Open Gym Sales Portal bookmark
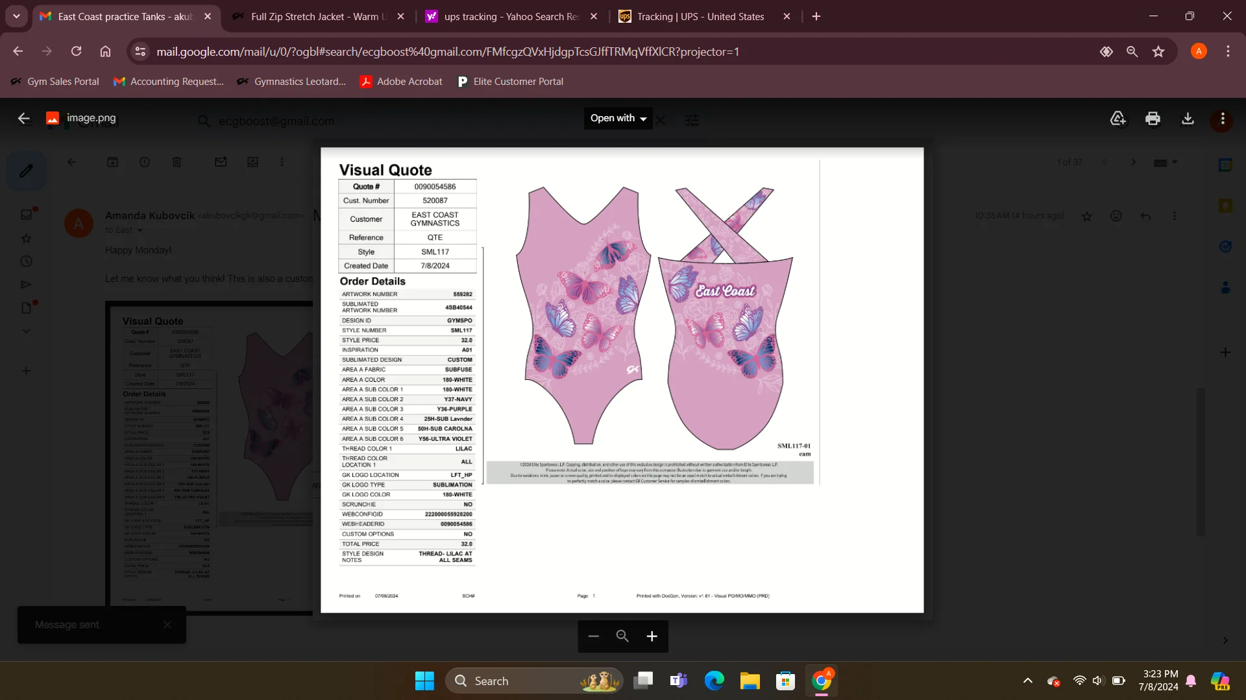The image size is (1246, 700). (x=55, y=82)
